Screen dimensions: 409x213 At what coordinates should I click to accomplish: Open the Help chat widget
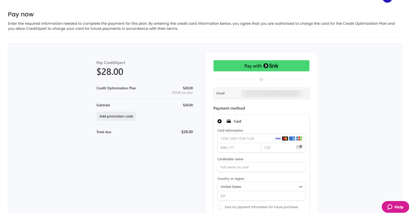pos(395,207)
